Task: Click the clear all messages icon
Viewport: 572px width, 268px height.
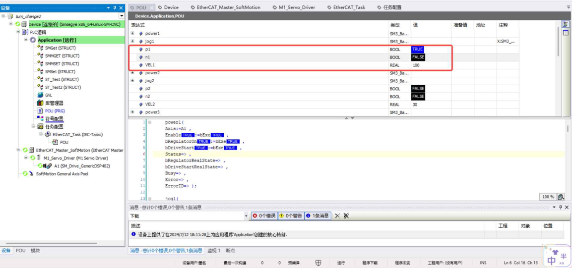Action: [346, 216]
